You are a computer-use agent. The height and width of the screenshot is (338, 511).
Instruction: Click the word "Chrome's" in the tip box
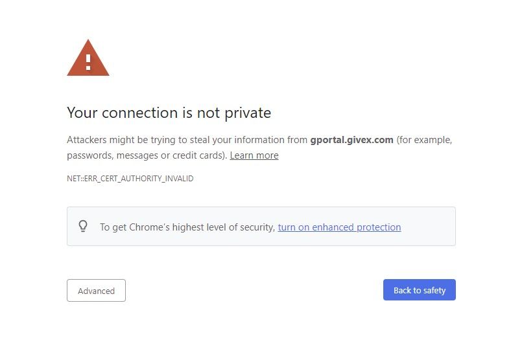pyautogui.click(x=149, y=227)
